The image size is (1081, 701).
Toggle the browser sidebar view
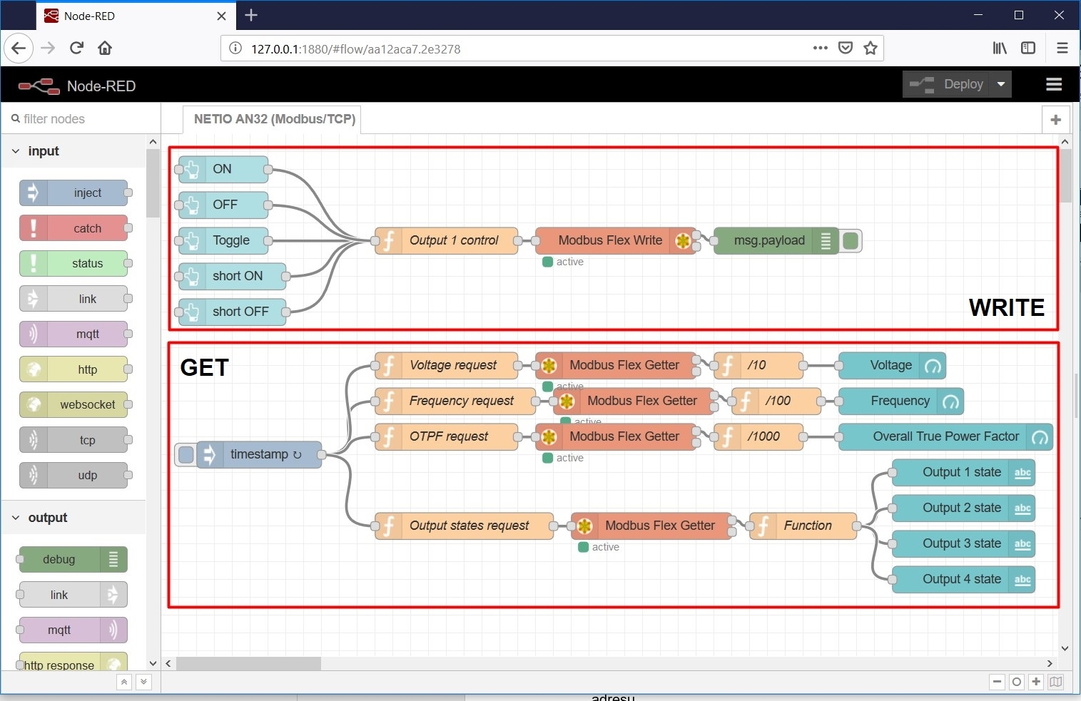(1028, 48)
